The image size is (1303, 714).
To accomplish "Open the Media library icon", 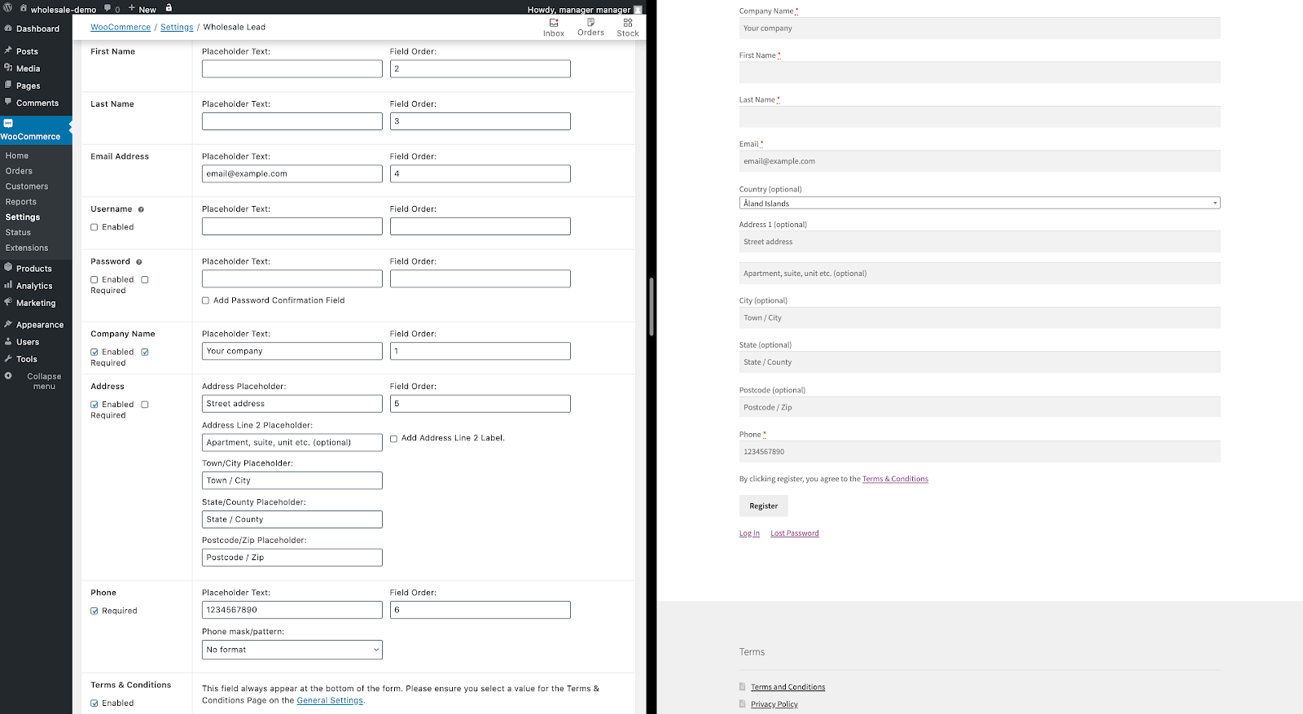I will click(8, 68).
